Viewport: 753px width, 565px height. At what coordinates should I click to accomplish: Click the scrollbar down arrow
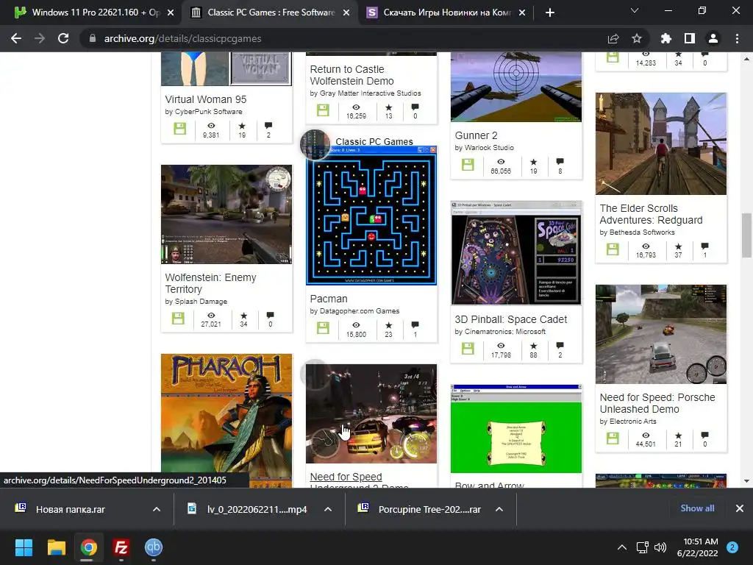tap(746, 481)
